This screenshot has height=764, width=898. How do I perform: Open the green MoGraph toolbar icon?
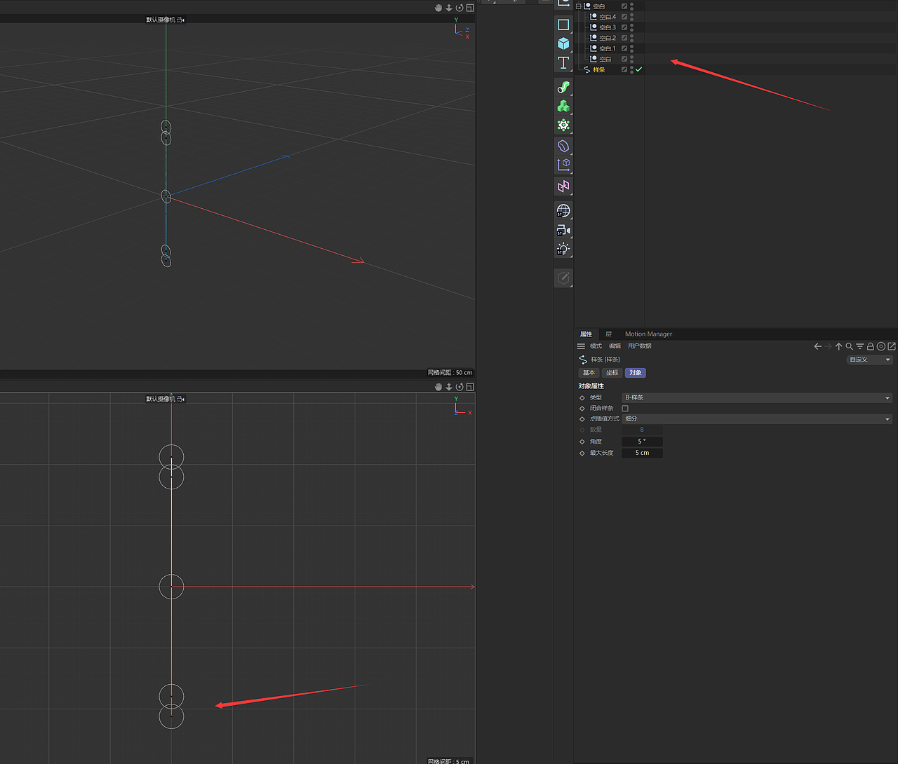point(563,125)
